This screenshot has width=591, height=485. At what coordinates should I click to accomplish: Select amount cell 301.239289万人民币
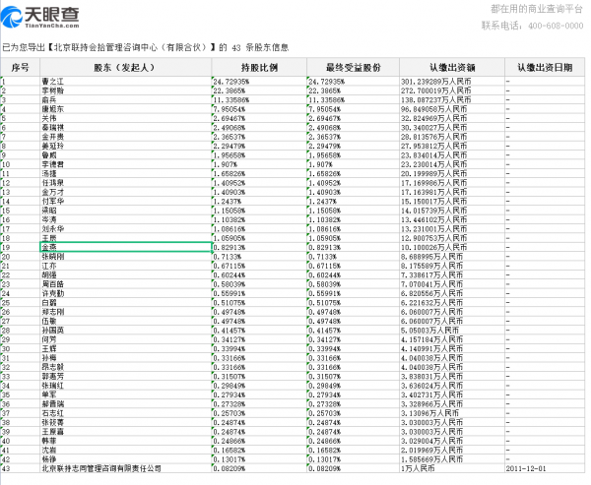452,82
